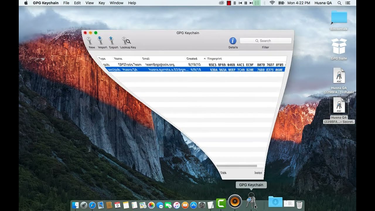The width and height of the screenshot is (375, 211).
Task: Open Calendar in the Dock
Action: click(x=117, y=205)
